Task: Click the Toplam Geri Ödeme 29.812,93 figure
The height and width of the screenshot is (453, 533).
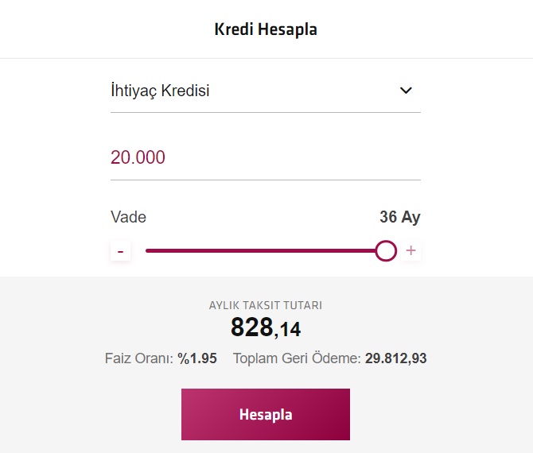Action: pyautogui.click(x=395, y=358)
